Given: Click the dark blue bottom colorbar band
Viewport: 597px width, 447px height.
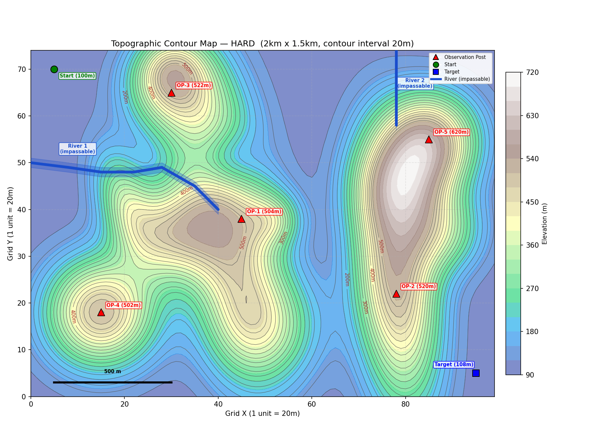Looking at the screenshot, I should coord(513,368).
